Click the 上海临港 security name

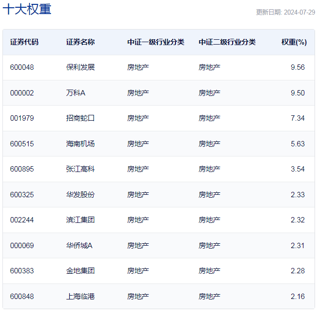click(x=80, y=297)
